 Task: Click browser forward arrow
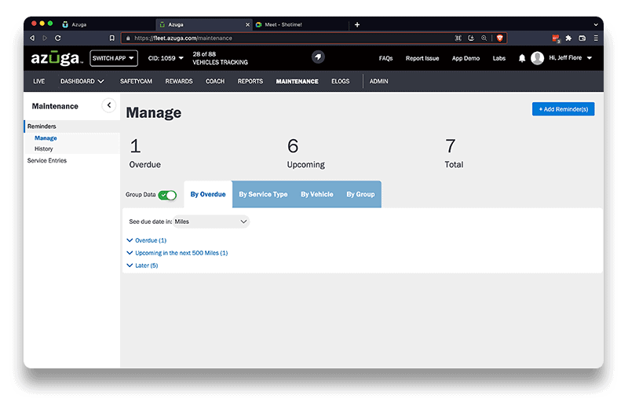[x=45, y=38]
